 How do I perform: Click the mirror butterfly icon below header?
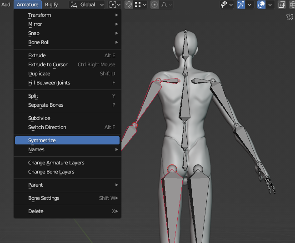pos(290,17)
